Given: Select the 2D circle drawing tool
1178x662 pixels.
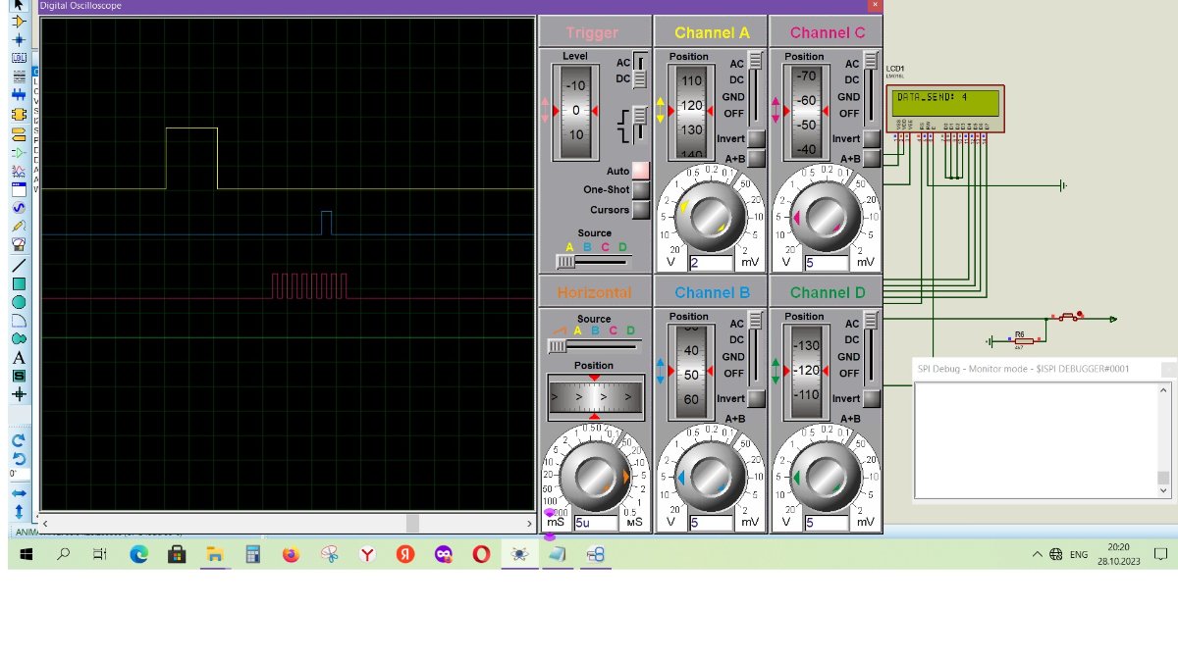Looking at the screenshot, I should click(19, 302).
